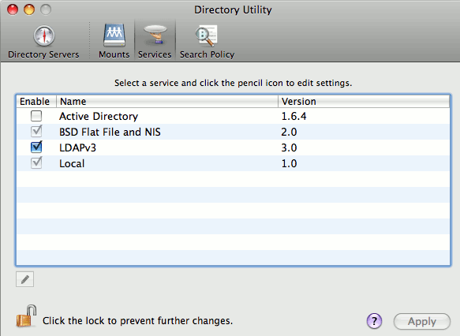Viewport: 460px width, 336px height.
Task: Click version 1.0 cell
Action: [289, 163]
